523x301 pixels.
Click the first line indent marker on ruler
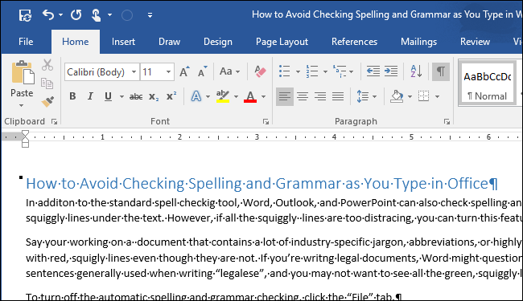[x=25, y=134]
